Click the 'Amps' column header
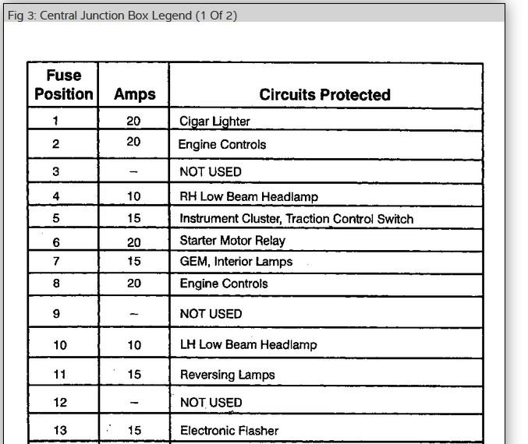The width and height of the screenshot is (528, 444). click(x=134, y=95)
